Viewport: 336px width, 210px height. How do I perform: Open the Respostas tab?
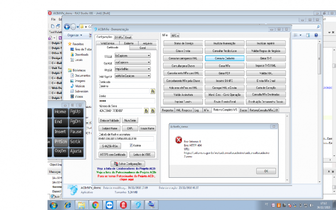(x=168, y=110)
